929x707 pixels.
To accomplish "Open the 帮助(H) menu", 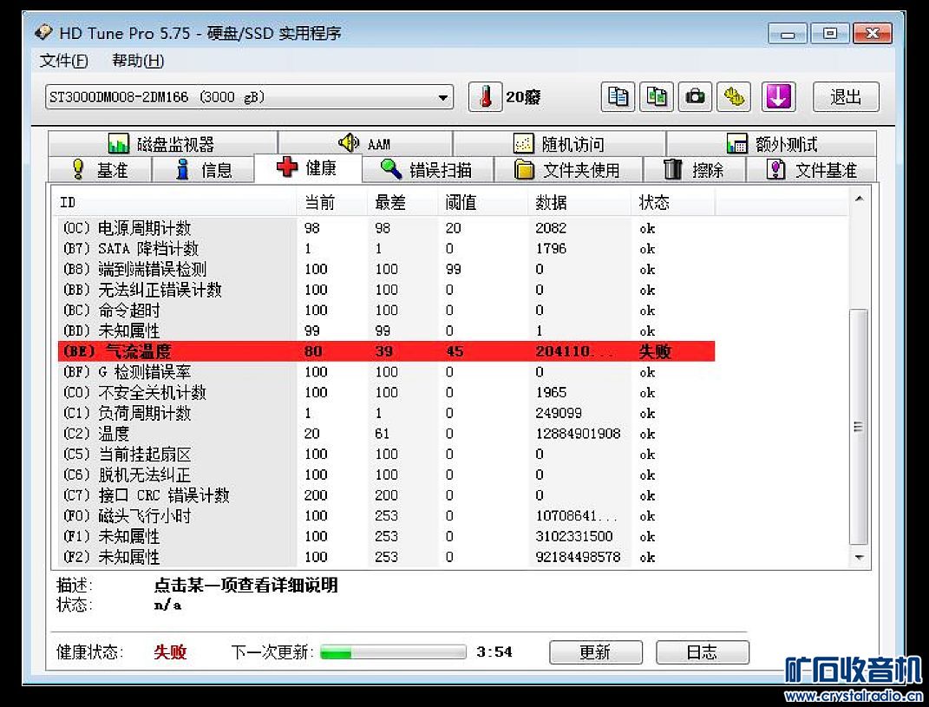I will click(138, 61).
